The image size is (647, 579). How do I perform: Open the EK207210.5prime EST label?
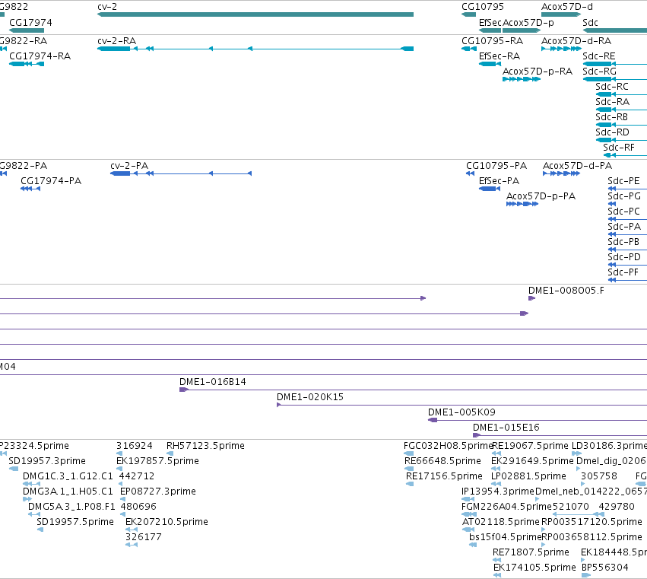tap(167, 523)
